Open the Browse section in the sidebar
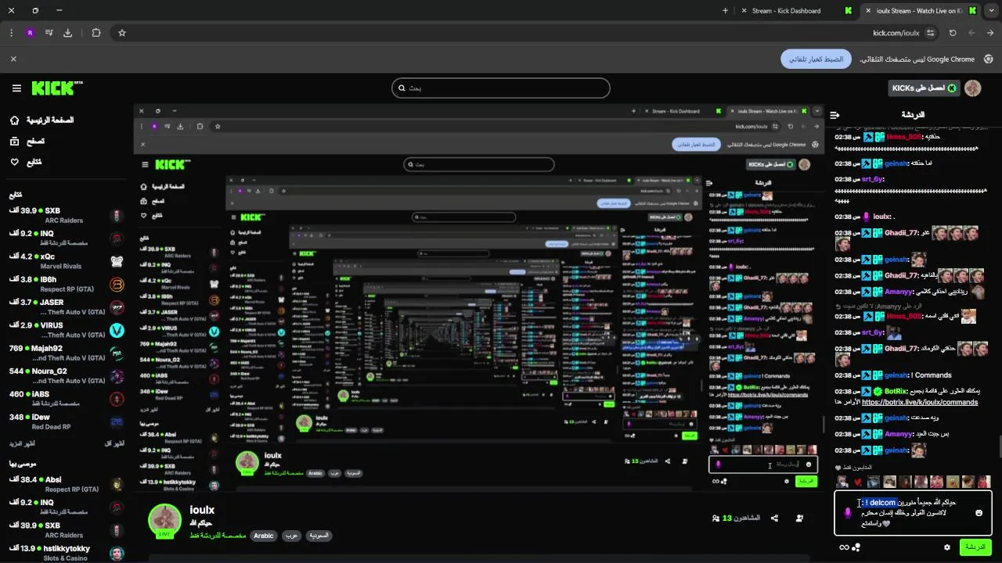The image size is (1002, 563). pos(27,142)
